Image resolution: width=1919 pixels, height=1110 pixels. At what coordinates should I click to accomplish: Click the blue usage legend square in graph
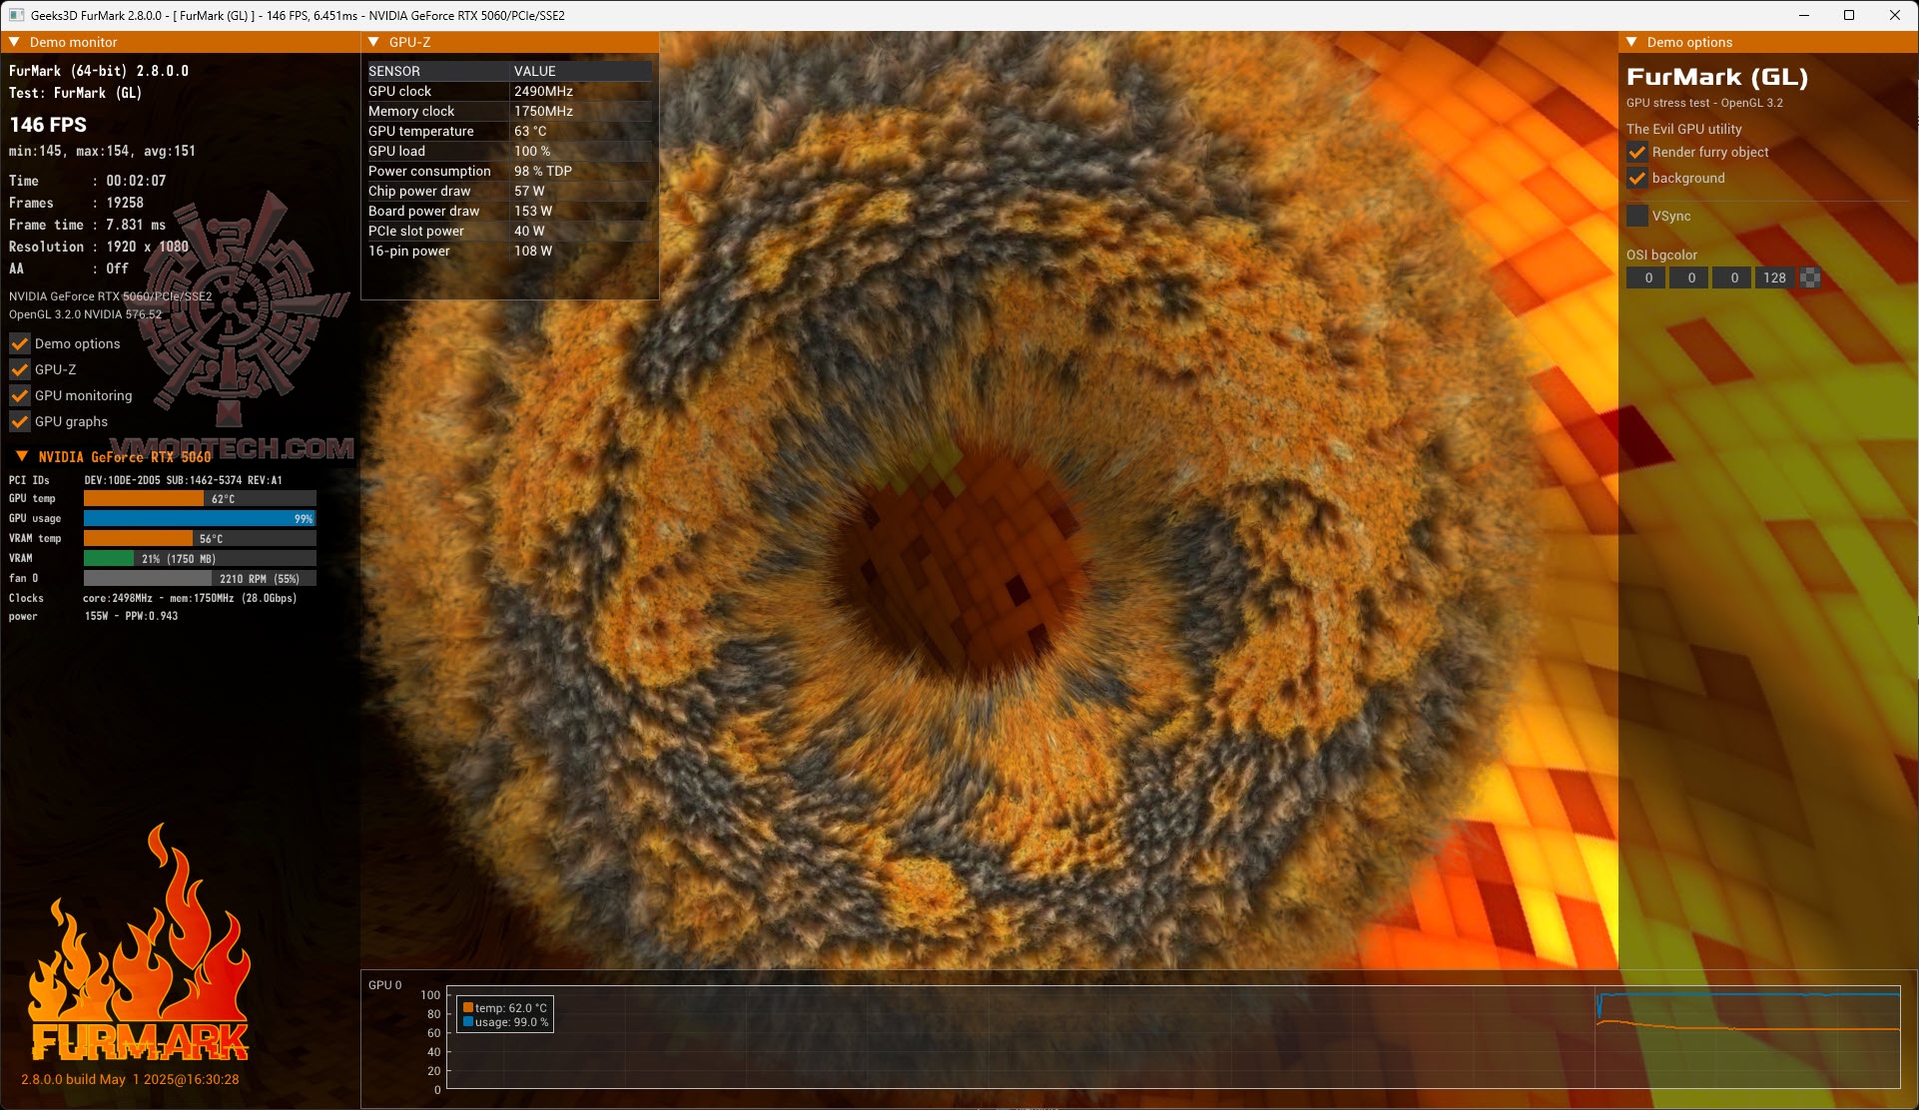pyautogui.click(x=468, y=1021)
